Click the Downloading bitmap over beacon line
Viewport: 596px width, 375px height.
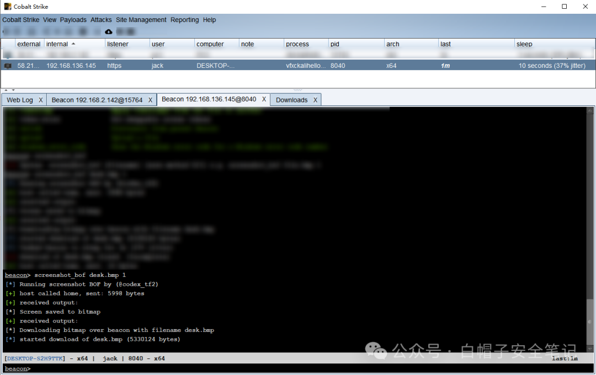[x=110, y=330]
